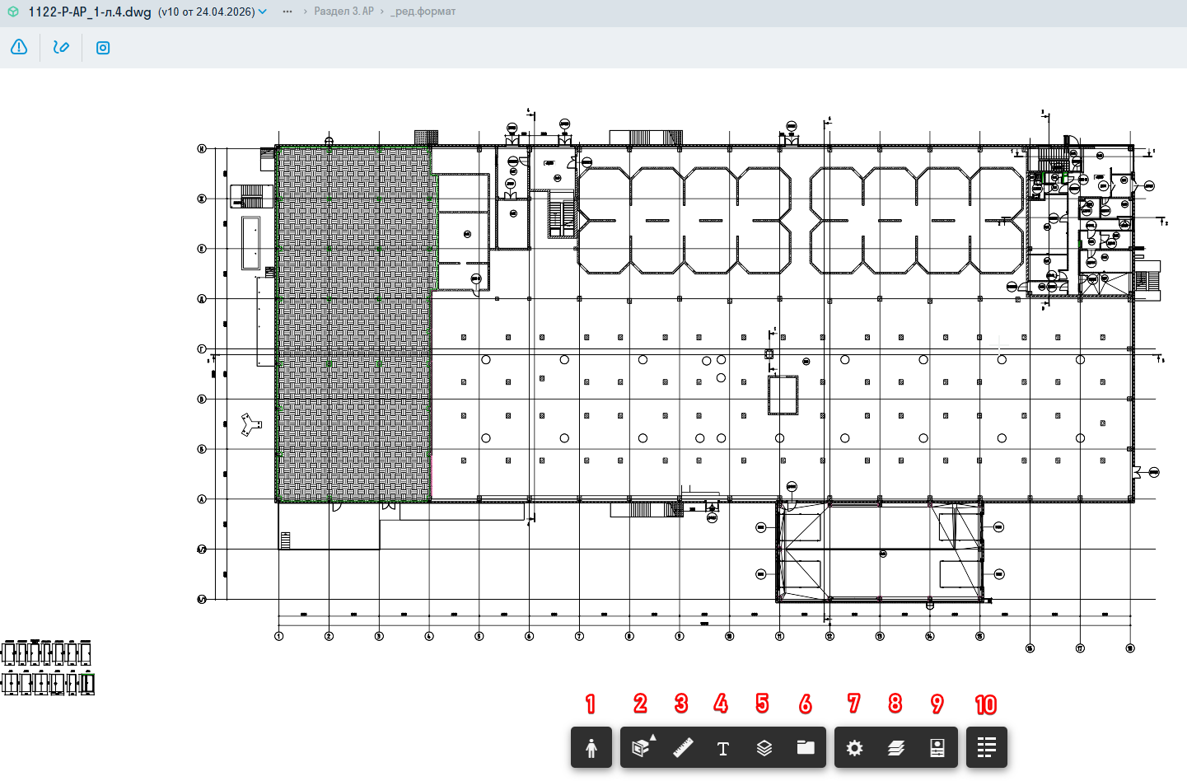Open the solid stacked sheets icon
Image resolution: width=1187 pixels, height=781 pixels.
click(896, 748)
